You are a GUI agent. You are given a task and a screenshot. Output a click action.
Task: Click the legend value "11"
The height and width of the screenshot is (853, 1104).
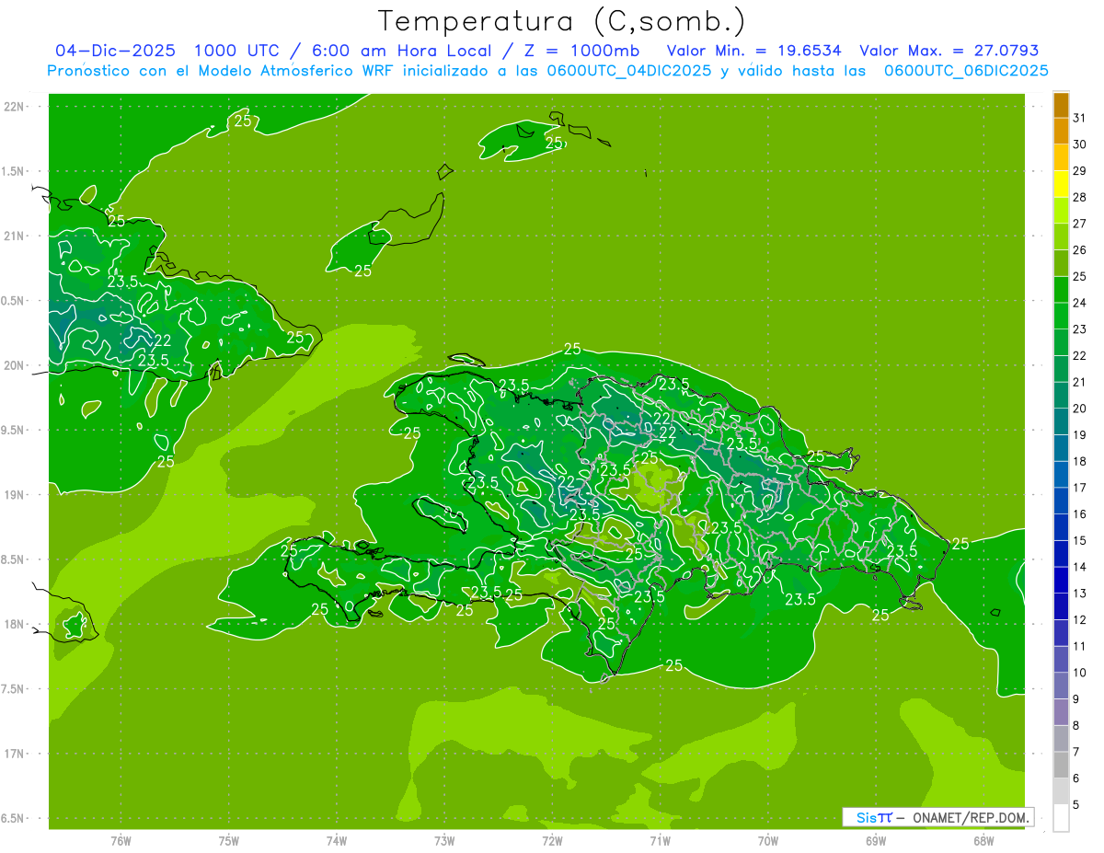(1079, 646)
